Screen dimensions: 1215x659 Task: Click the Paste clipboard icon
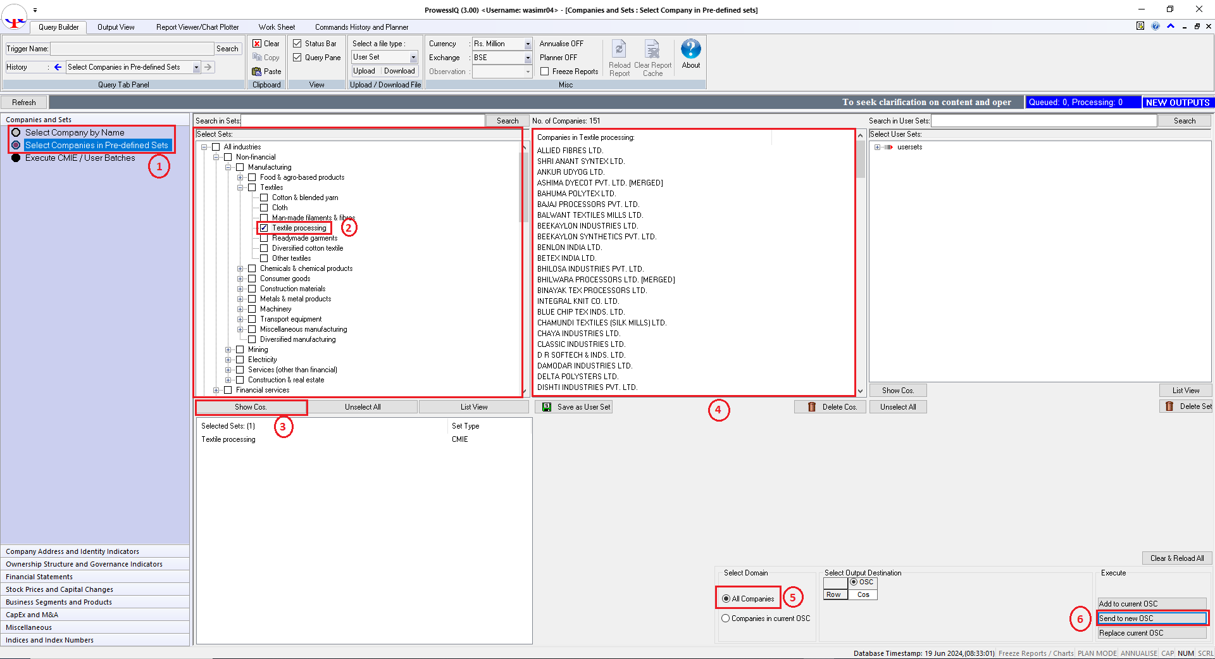257,72
